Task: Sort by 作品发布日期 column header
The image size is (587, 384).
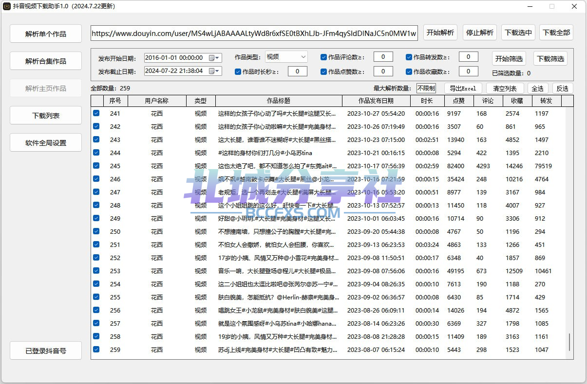Action: click(376, 101)
